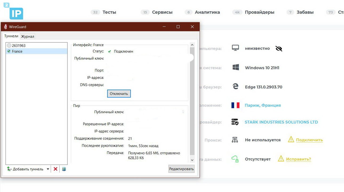Click the Подключен status text
Screen dimensions: 344x192
tap(123, 51)
